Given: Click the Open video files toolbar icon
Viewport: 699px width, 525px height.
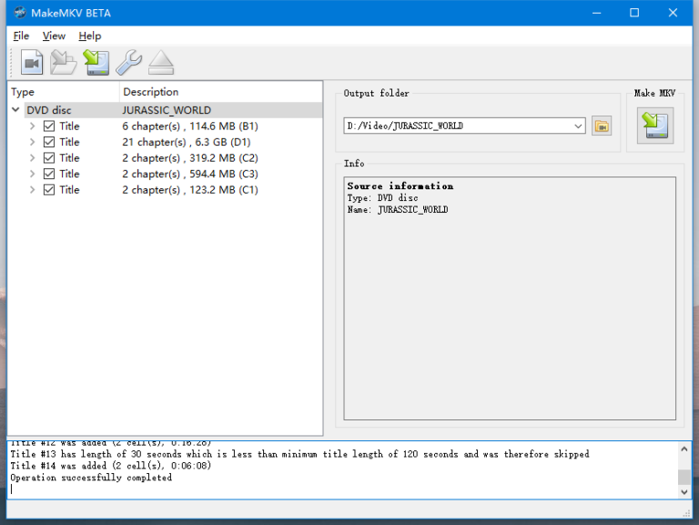Looking at the screenshot, I should (x=32, y=63).
